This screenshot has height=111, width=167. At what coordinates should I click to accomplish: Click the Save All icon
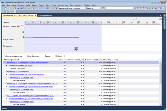coord(21,8)
